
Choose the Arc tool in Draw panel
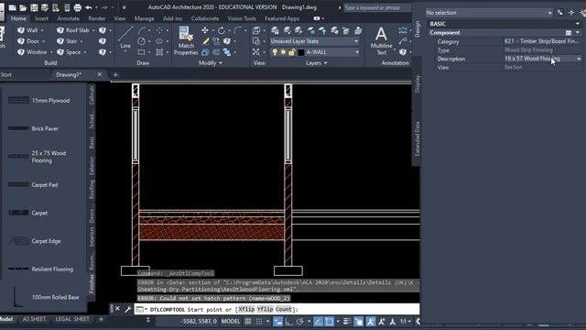click(142, 30)
